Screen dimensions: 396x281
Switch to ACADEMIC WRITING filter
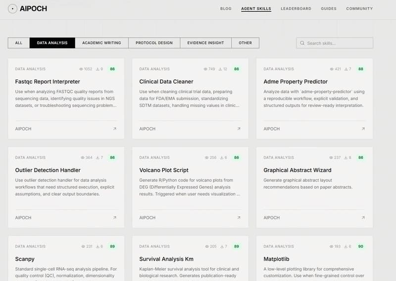(101, 43)
